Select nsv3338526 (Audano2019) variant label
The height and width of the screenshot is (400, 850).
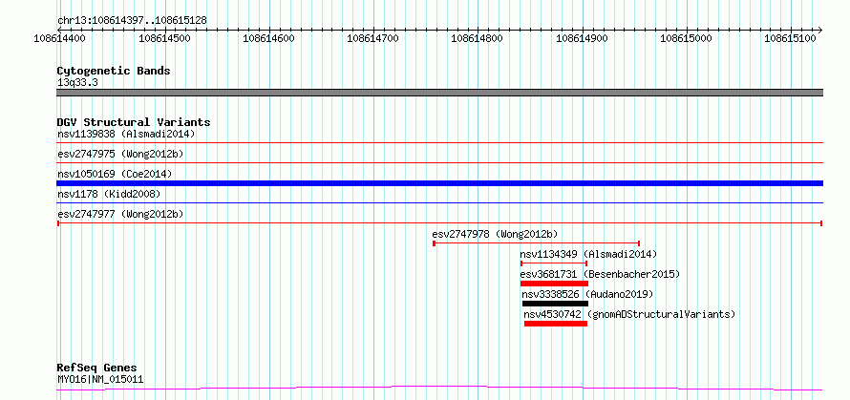coord(587,294)
